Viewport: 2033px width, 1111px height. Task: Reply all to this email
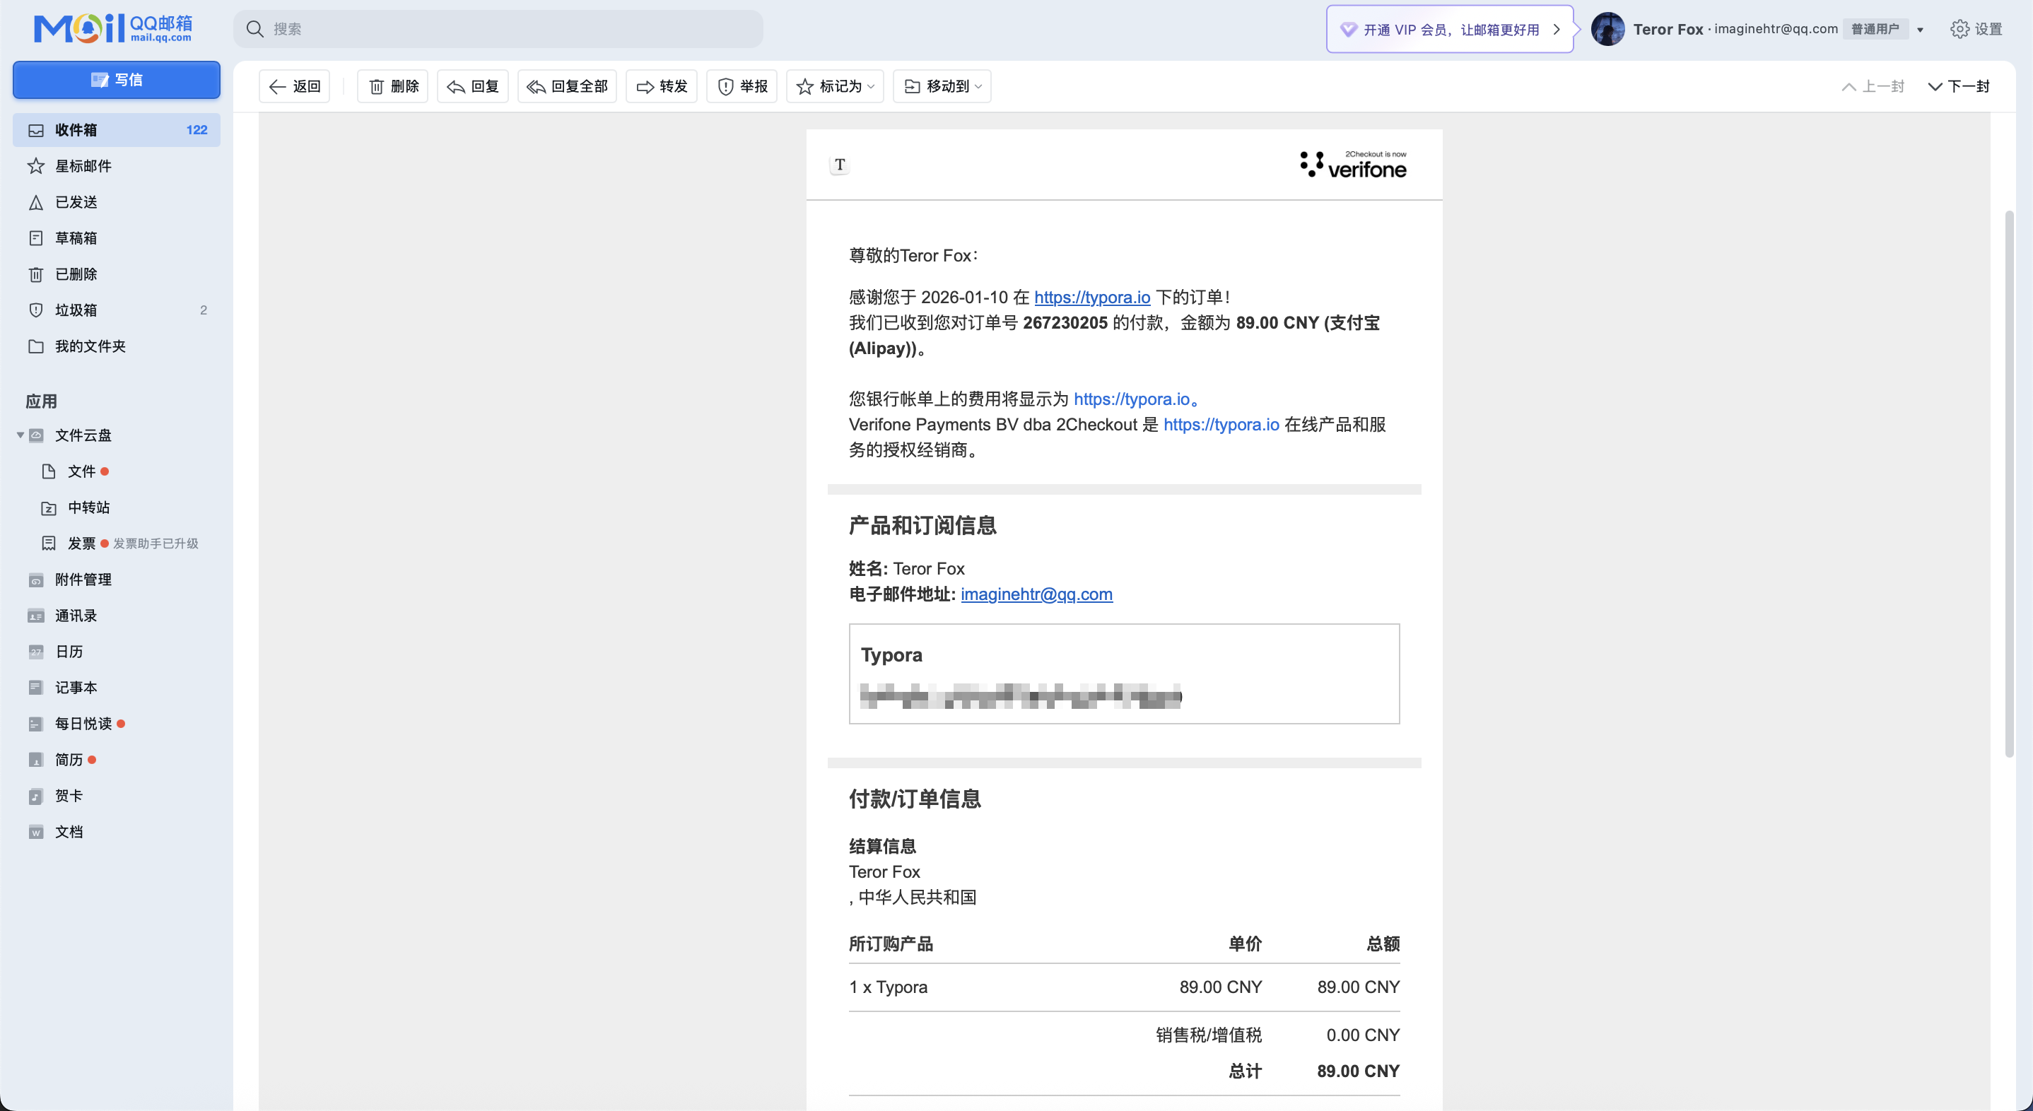click(567, 86)
